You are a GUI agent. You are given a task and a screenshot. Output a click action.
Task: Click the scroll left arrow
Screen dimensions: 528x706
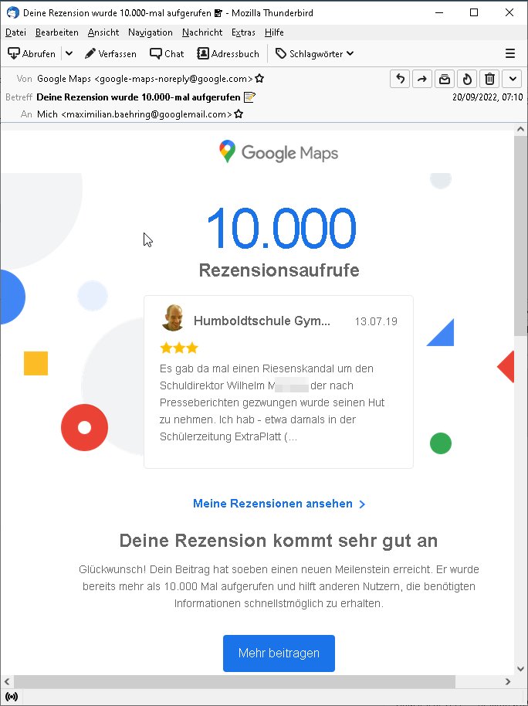click(6, 682)
